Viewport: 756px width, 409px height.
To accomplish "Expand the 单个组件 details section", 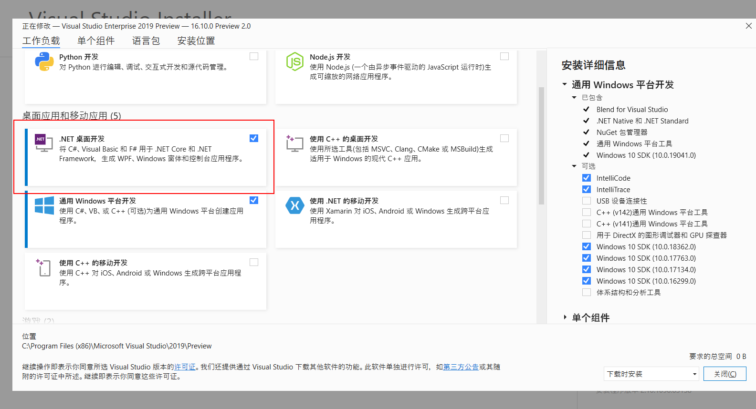I will pyautogui.click(x=565, y=317).
